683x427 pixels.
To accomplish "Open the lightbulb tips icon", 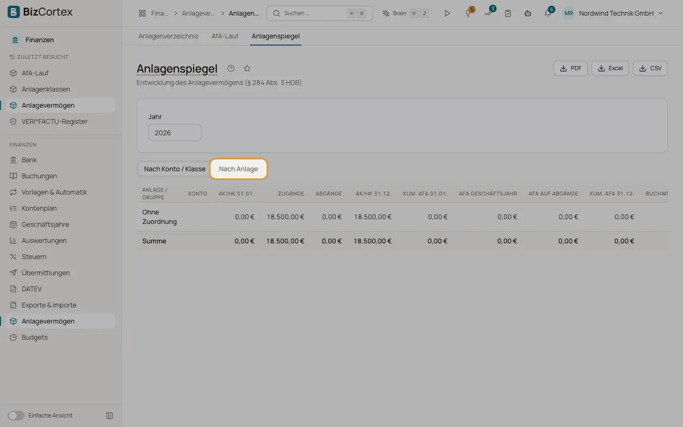I will 468,13.
